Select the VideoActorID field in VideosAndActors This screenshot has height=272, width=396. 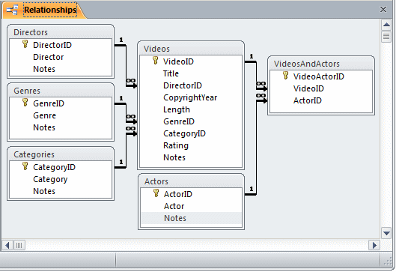320,76
